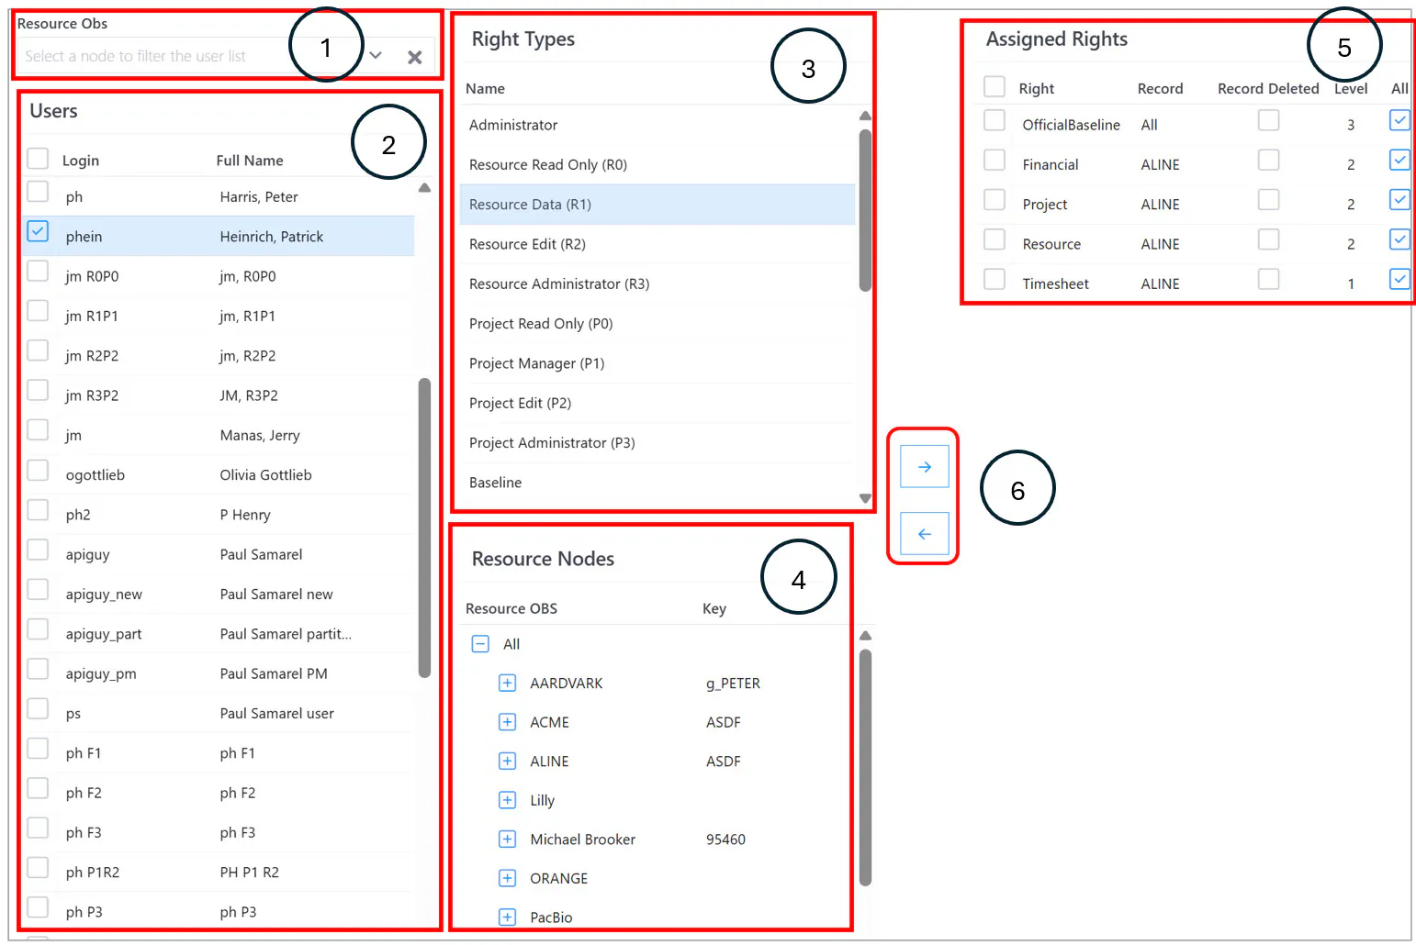The width and height of the screenshot is (1416, 945).
Task: Select Project Administrator (P3) right type
Action: point(657,442)
